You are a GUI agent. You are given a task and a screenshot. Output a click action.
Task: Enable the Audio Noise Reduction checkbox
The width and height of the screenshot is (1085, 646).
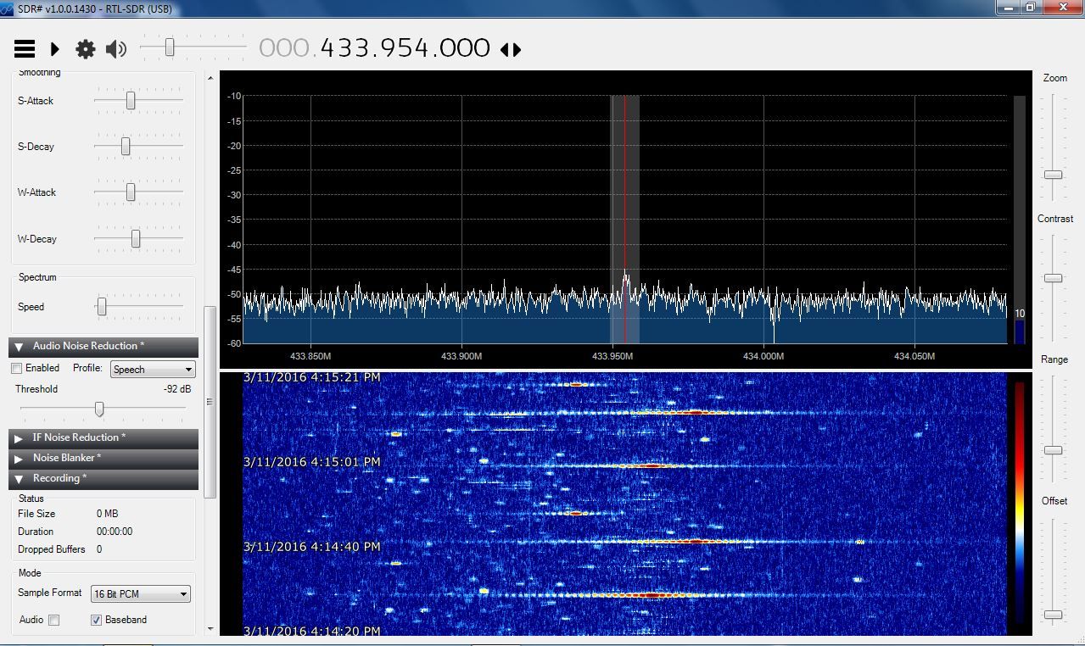click(16, 369)
